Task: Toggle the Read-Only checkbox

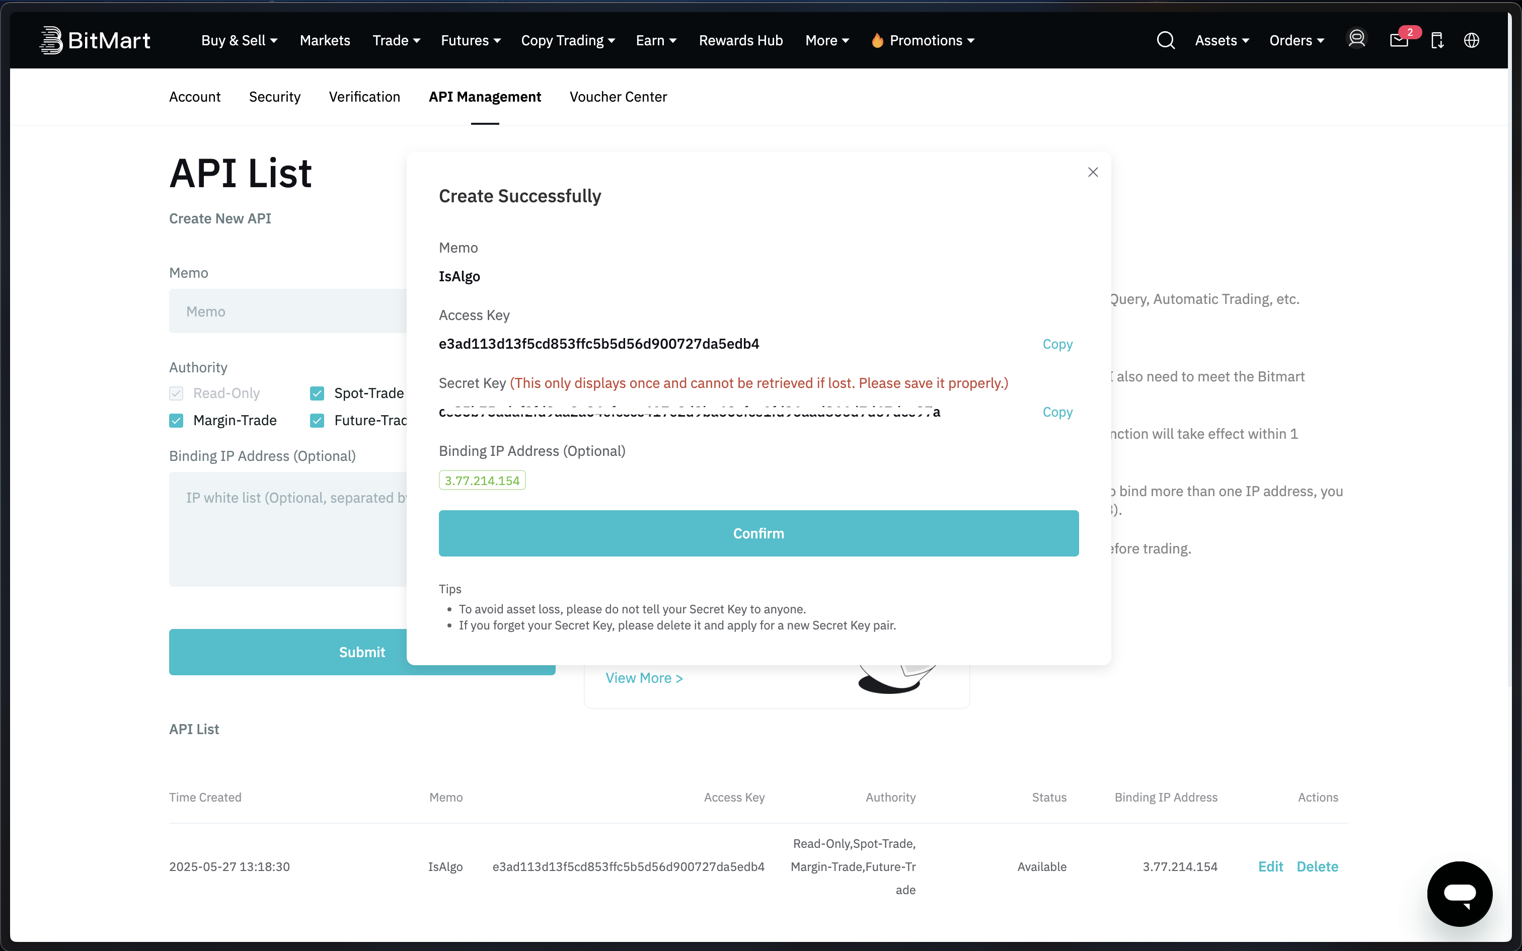Action: pyautogui.click(x=176, y=393)
